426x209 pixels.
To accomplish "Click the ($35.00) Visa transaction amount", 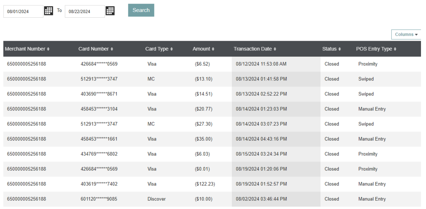I will [x=203, y=139].
